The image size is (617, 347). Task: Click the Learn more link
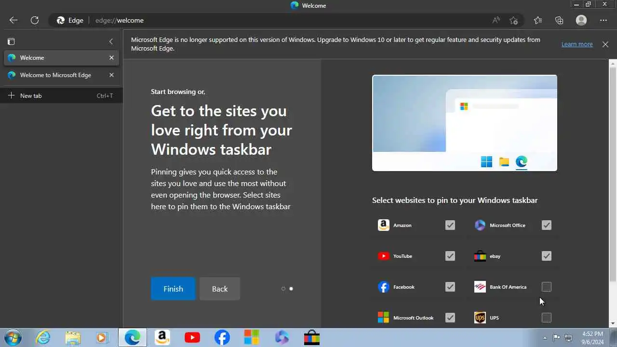(577, 44)
